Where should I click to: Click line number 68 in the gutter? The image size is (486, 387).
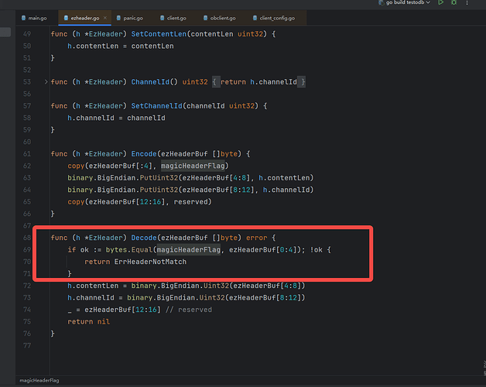pos(27,238)
